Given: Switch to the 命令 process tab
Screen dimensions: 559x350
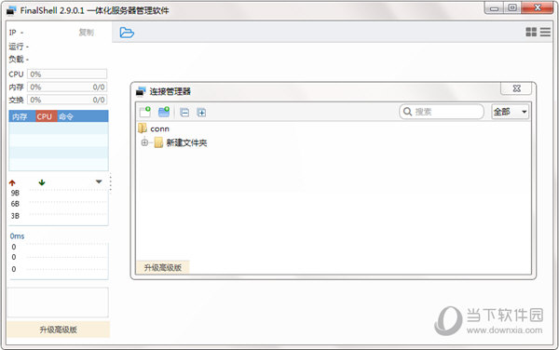Looking at the screenshot, I should click(x=66, y=116).
